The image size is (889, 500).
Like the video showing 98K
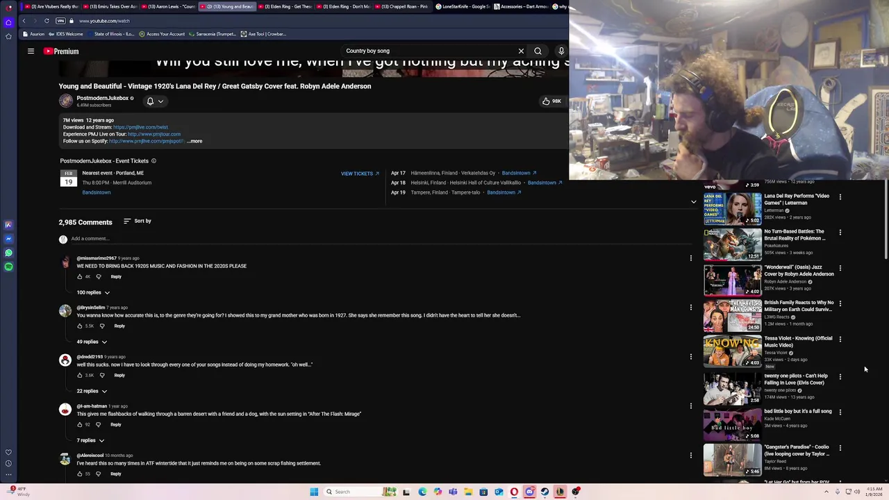click(551, 101)
